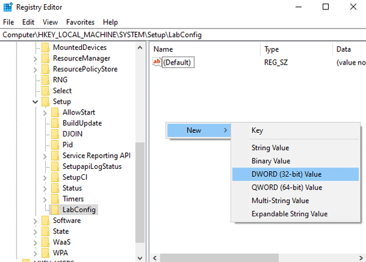Expand the State key

point(35,232)
